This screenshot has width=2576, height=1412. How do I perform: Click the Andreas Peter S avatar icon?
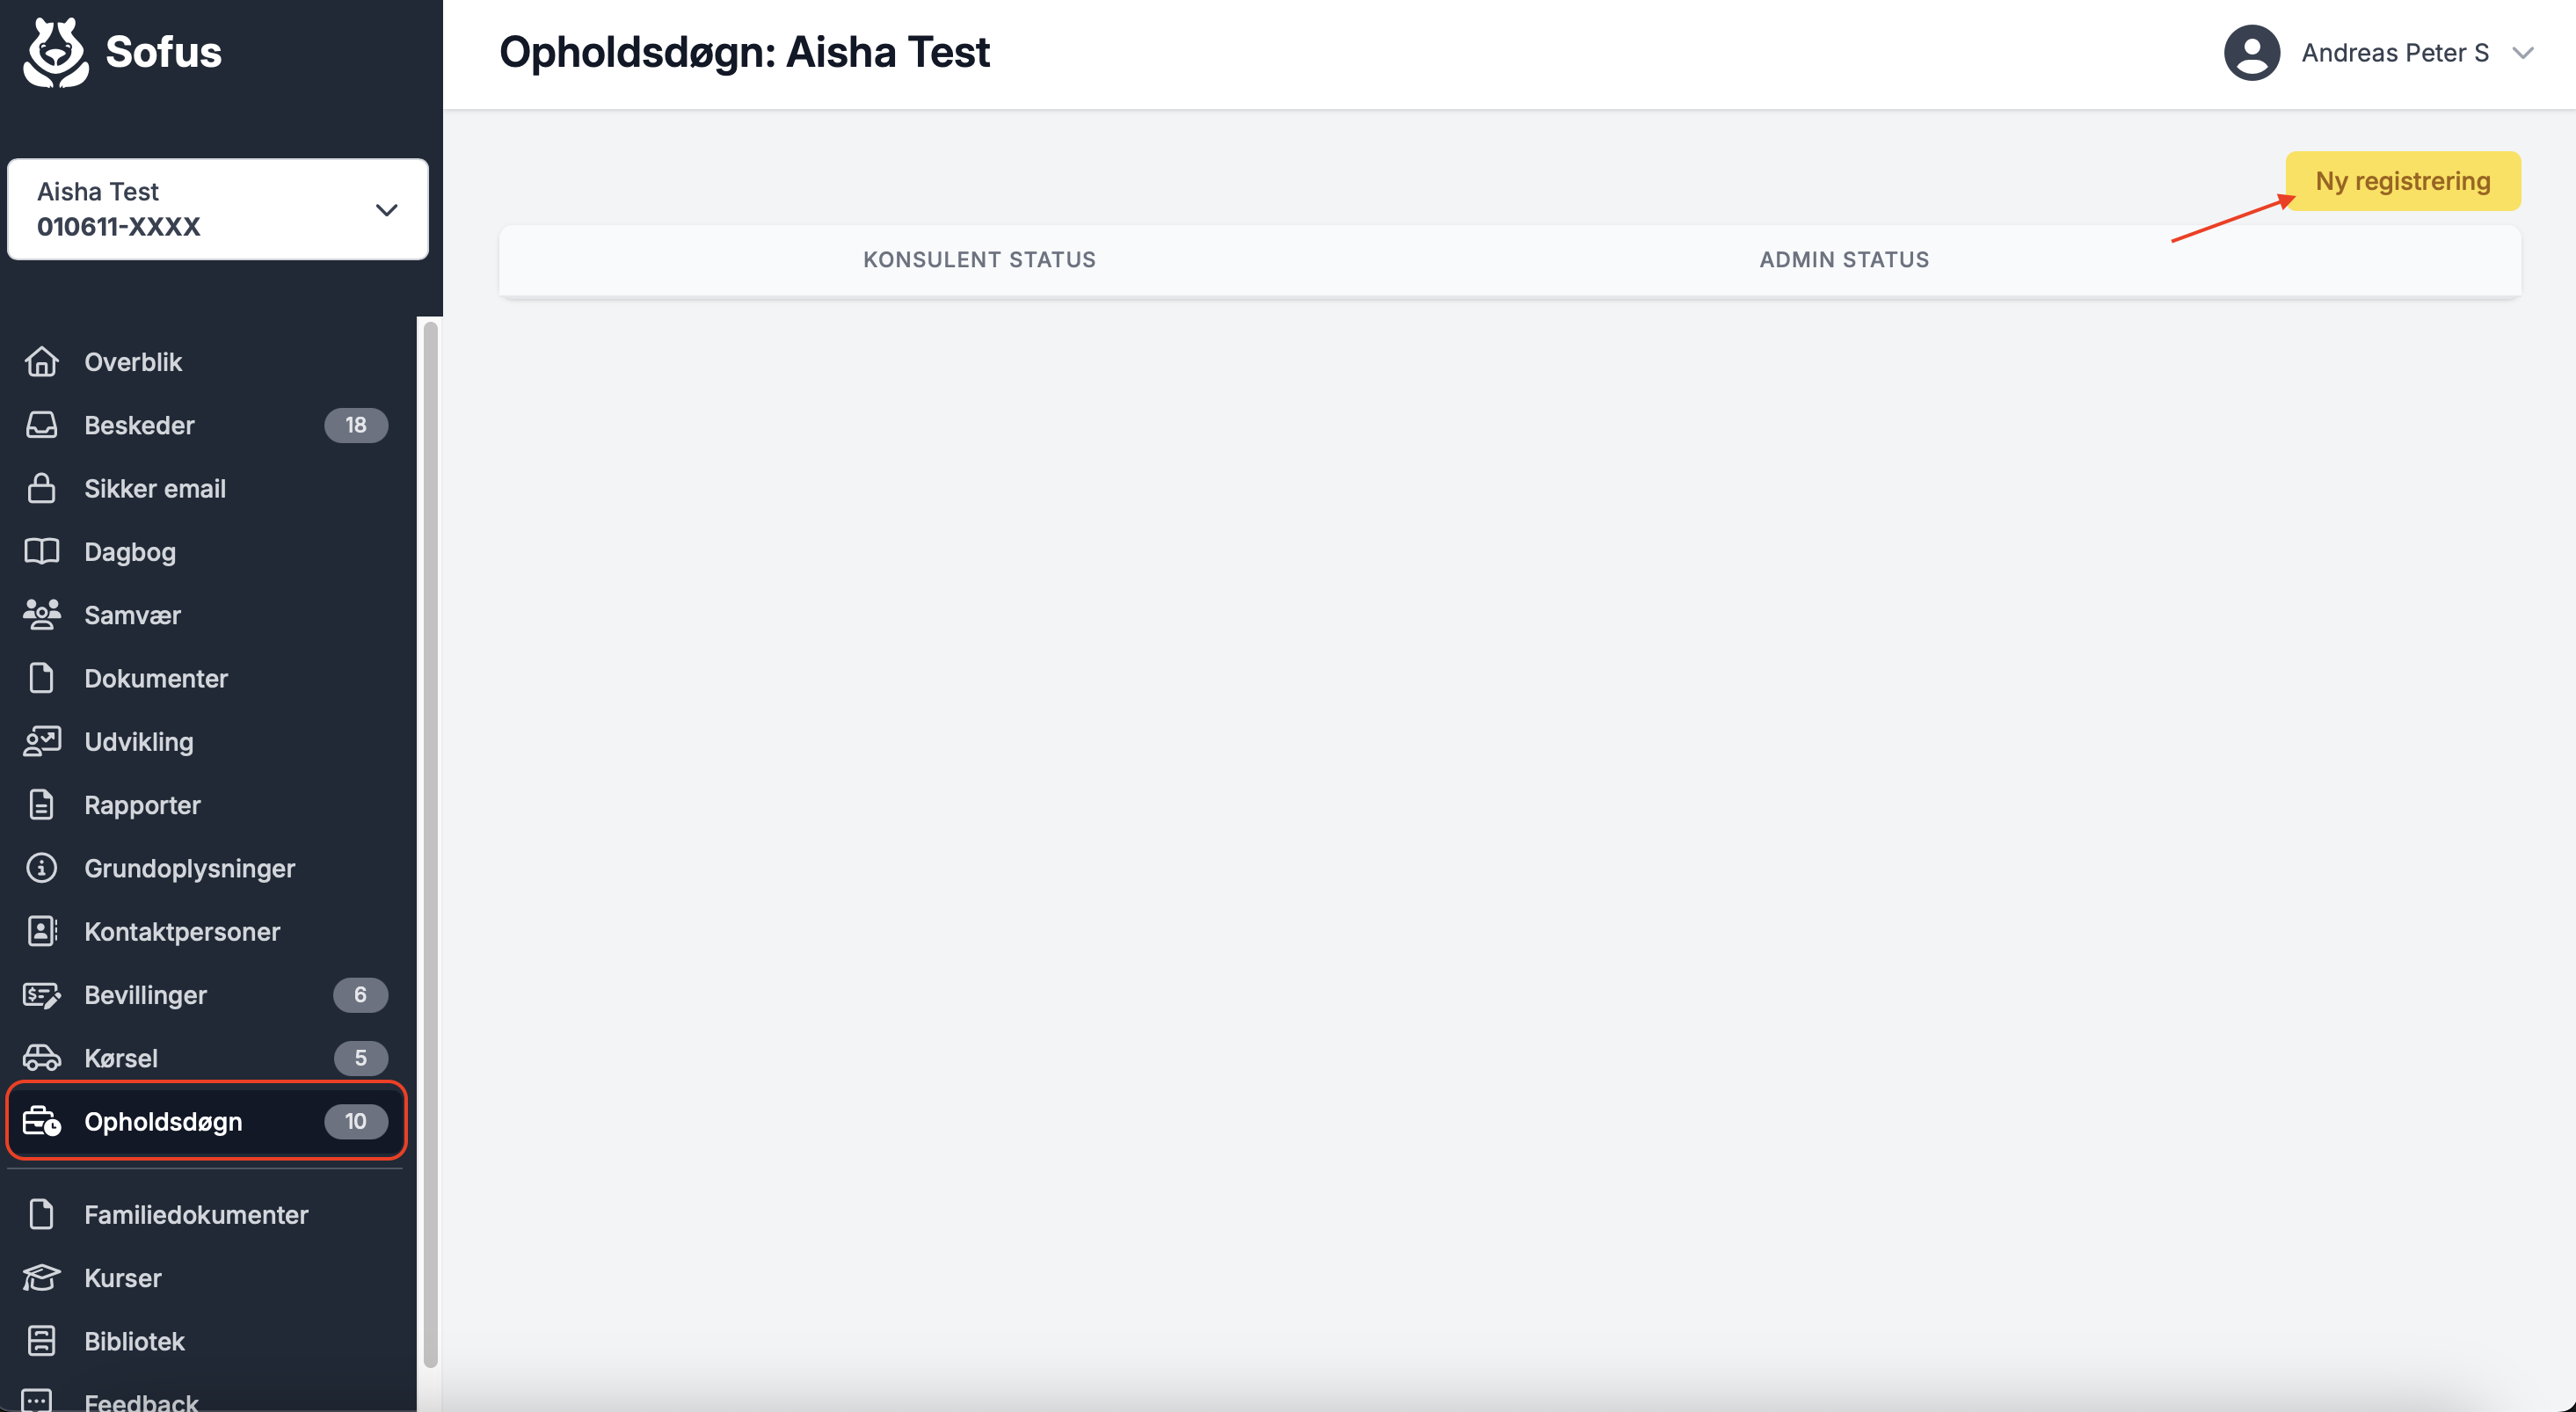click(2251, 53)
